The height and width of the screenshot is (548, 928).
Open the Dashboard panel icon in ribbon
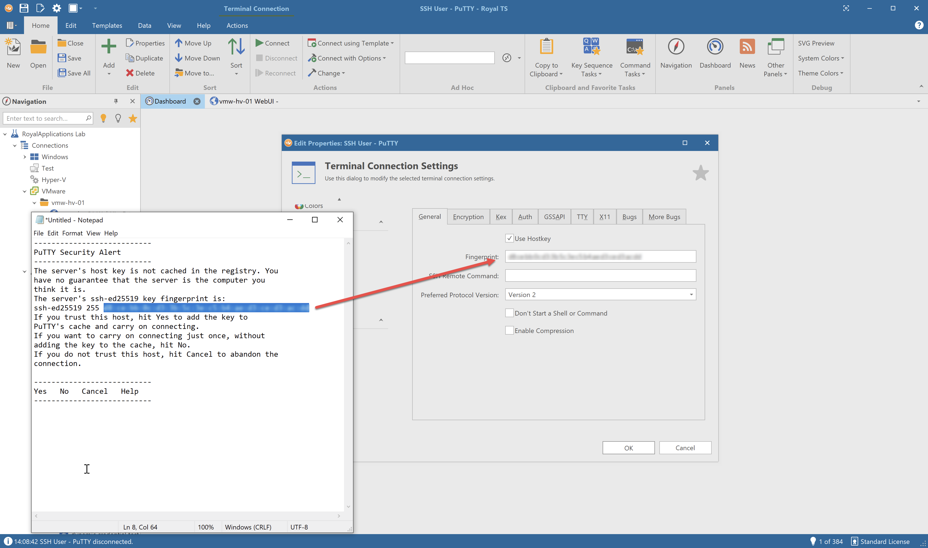pos(715,47)
